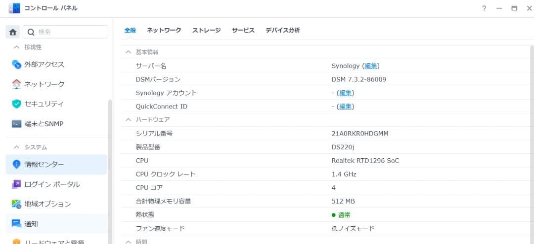Open 端末とSNMP terminal icon
This screenshot has width=534, height=244.
pos(16,124)
